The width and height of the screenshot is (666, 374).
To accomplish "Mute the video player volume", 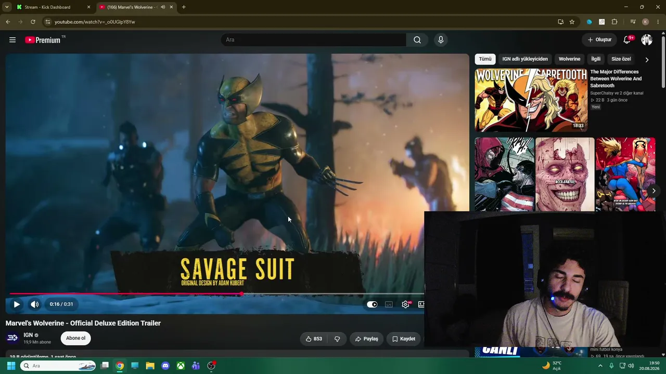I will coord(34,304).
